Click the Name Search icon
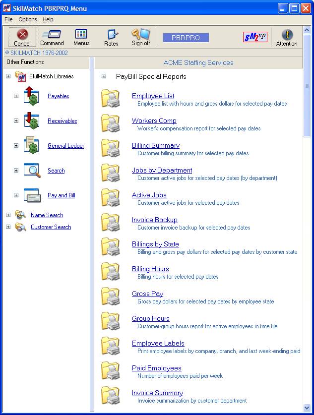This screenshot has height=415, width=314. click(x=20, y=215)
